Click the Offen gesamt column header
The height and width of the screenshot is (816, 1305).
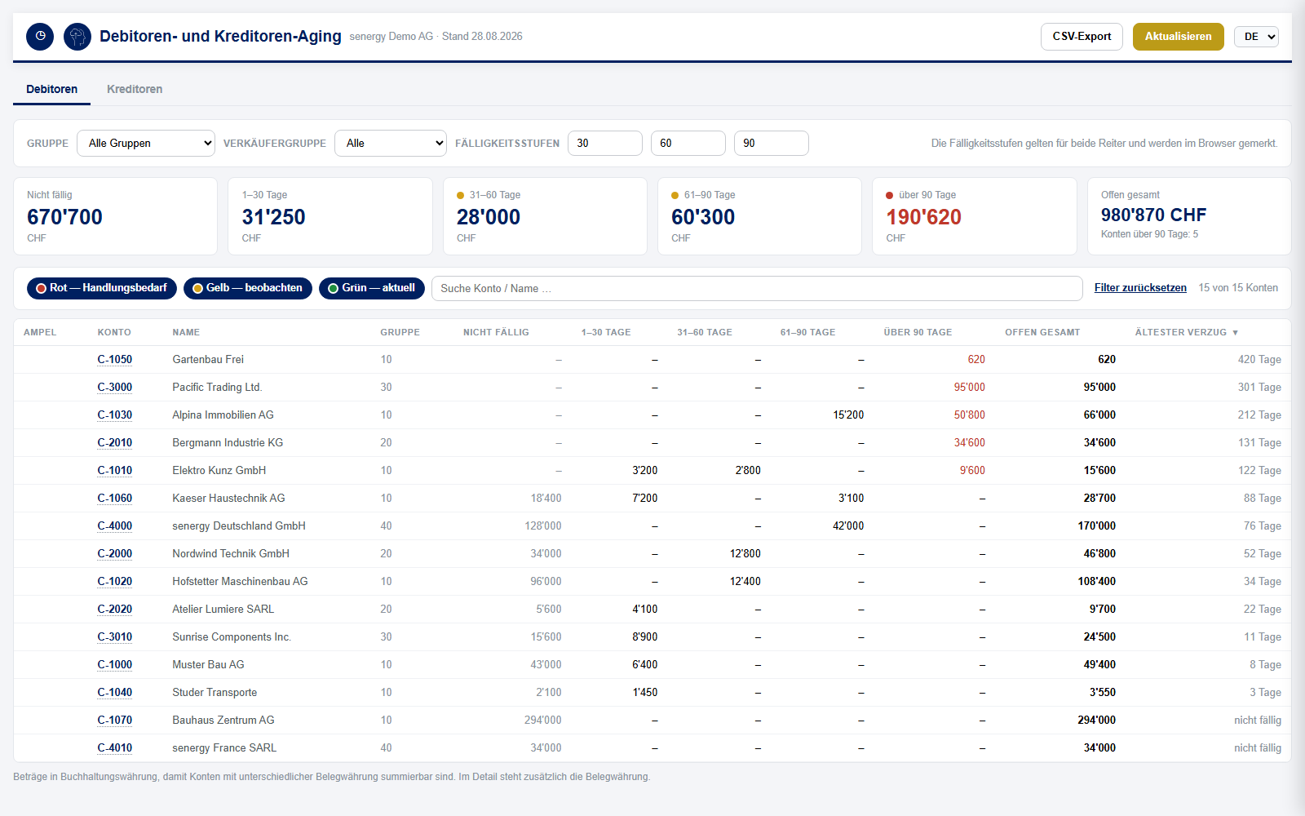pyautogui.click(x=1042, y=332)
